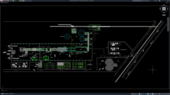Click the Estacionamiento label in drawing
170x95 pixels.
(123, 50)
